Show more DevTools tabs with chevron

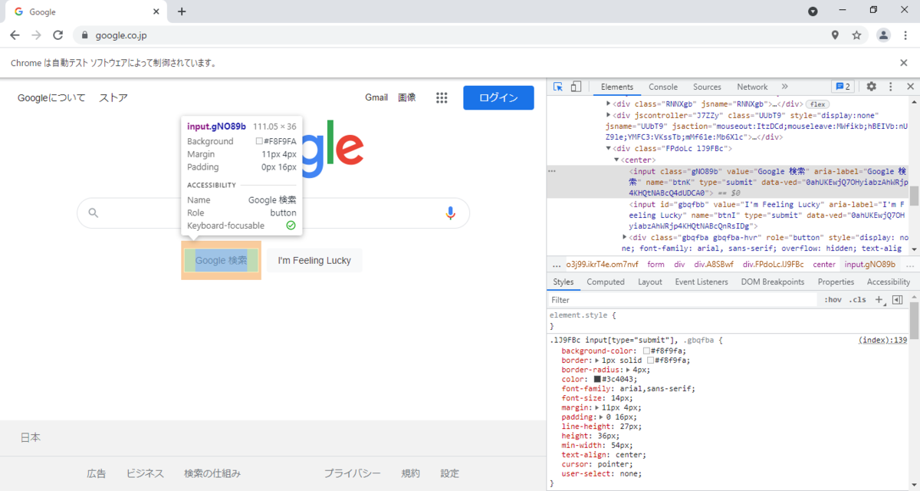click(784, 87)
